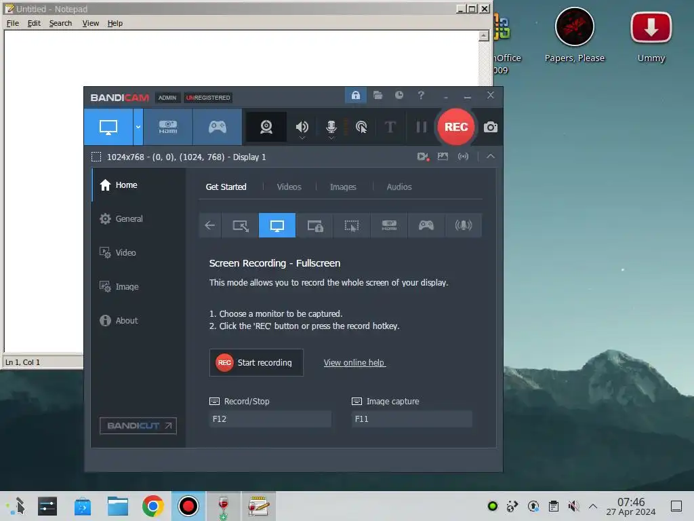Open Notepad View menu
The width and height of the screenshot is (694, 521).
tap(90, 23)
